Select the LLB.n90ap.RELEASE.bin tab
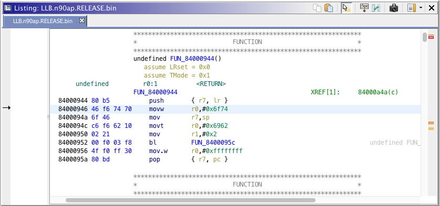The height and width of the screenshot is (206, 440). pyautogui.click(x=43, y=21)
